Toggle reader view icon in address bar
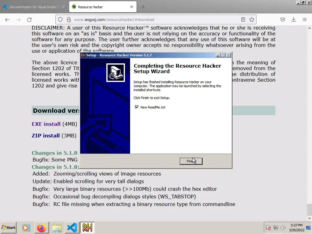Viewport: 312px width, 234px height. point(243,19)
